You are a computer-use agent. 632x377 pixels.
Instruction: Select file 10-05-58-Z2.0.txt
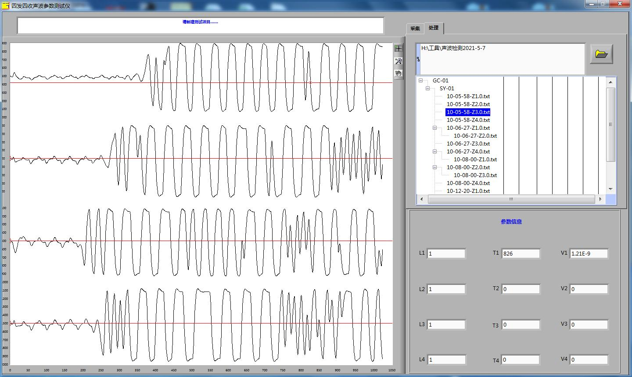468,104
